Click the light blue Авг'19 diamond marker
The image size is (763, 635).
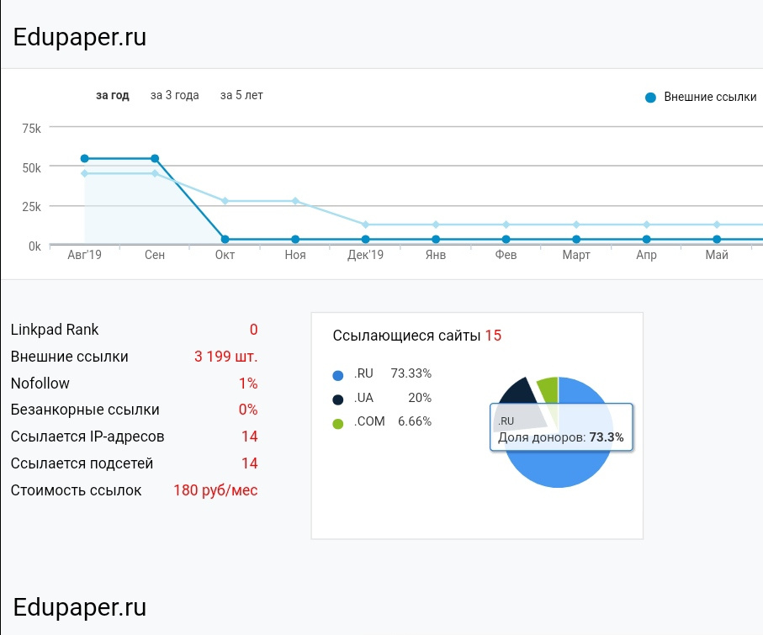(x=85, y=173)
